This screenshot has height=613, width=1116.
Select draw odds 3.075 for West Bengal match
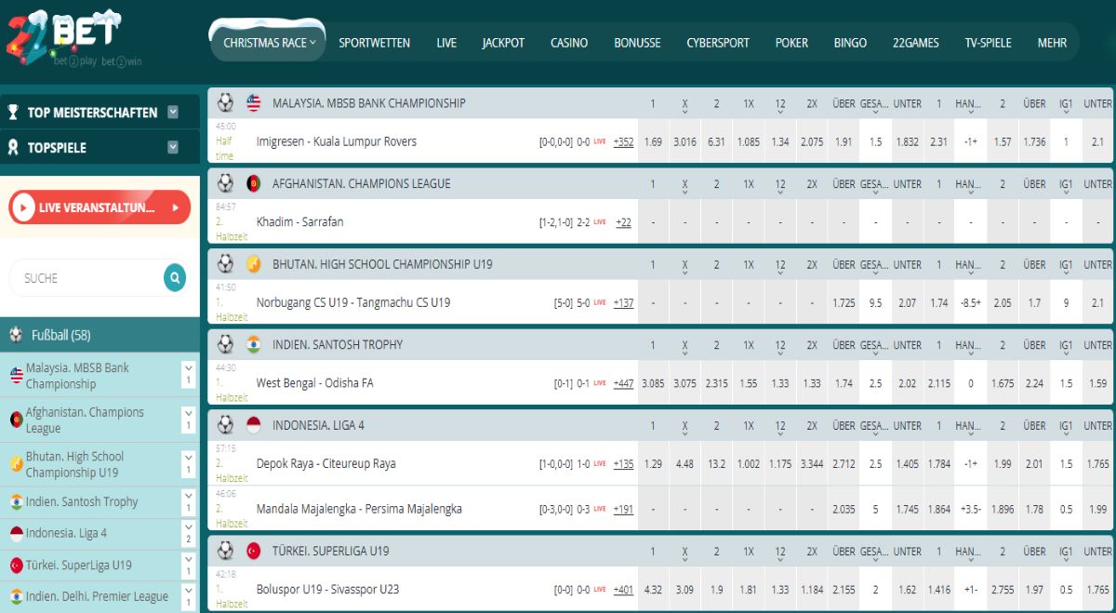(x=684, y=383)
